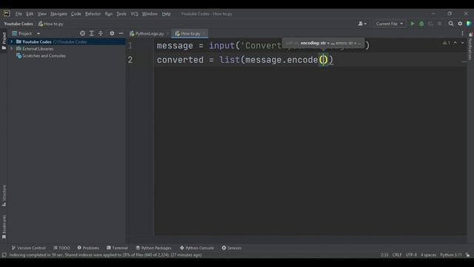This screenshot has height=267, width=474.
Task: Change 4 spaces indent setting
Action: click(428, 255)
